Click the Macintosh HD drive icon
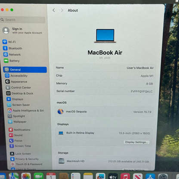179x179 pixels. pyautogui.click(x=62, y=161)
